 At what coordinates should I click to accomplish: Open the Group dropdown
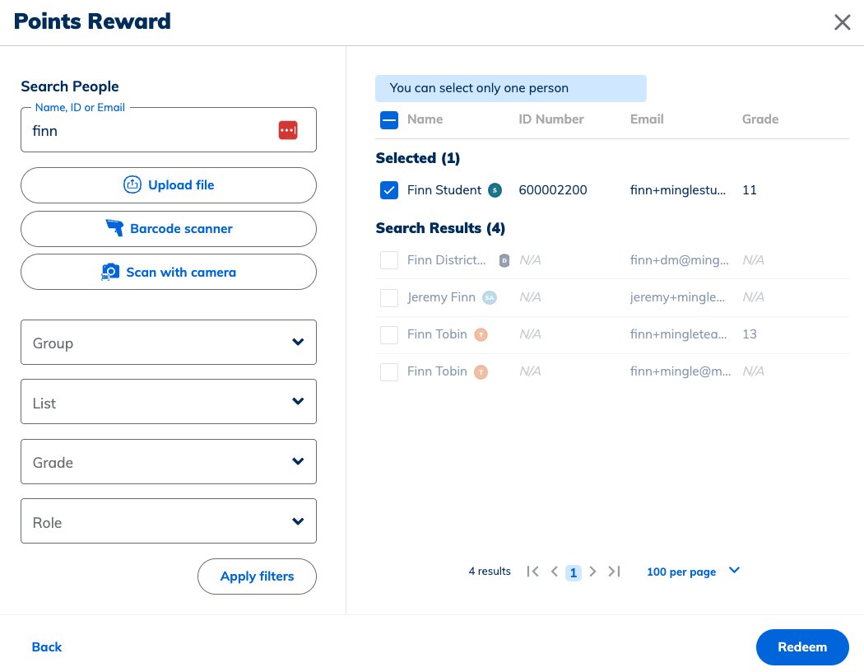click(x=169, y=342)
